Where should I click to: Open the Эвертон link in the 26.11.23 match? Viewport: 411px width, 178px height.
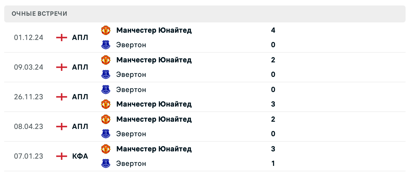[131, 90]
